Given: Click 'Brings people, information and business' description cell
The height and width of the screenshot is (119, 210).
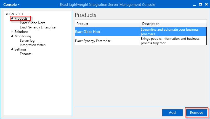Looking at the screenshot, I should click(174, 41).
